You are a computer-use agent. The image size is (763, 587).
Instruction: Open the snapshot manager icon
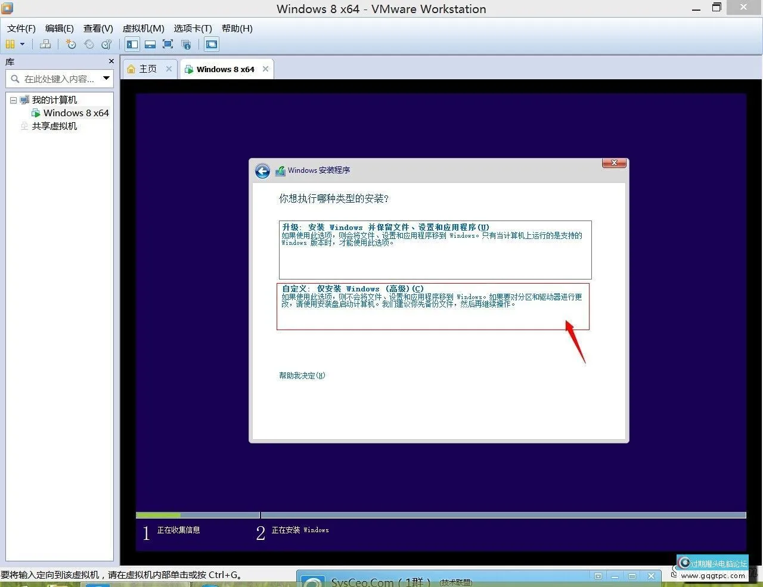pos(107,44)
